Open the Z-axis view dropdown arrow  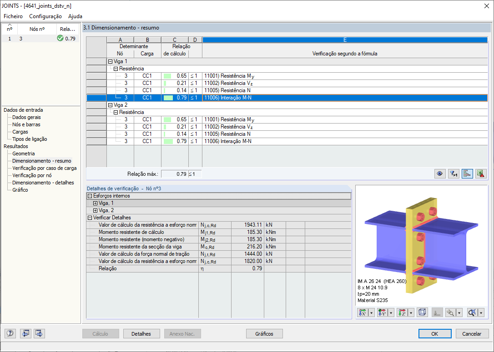coord(411,312)
